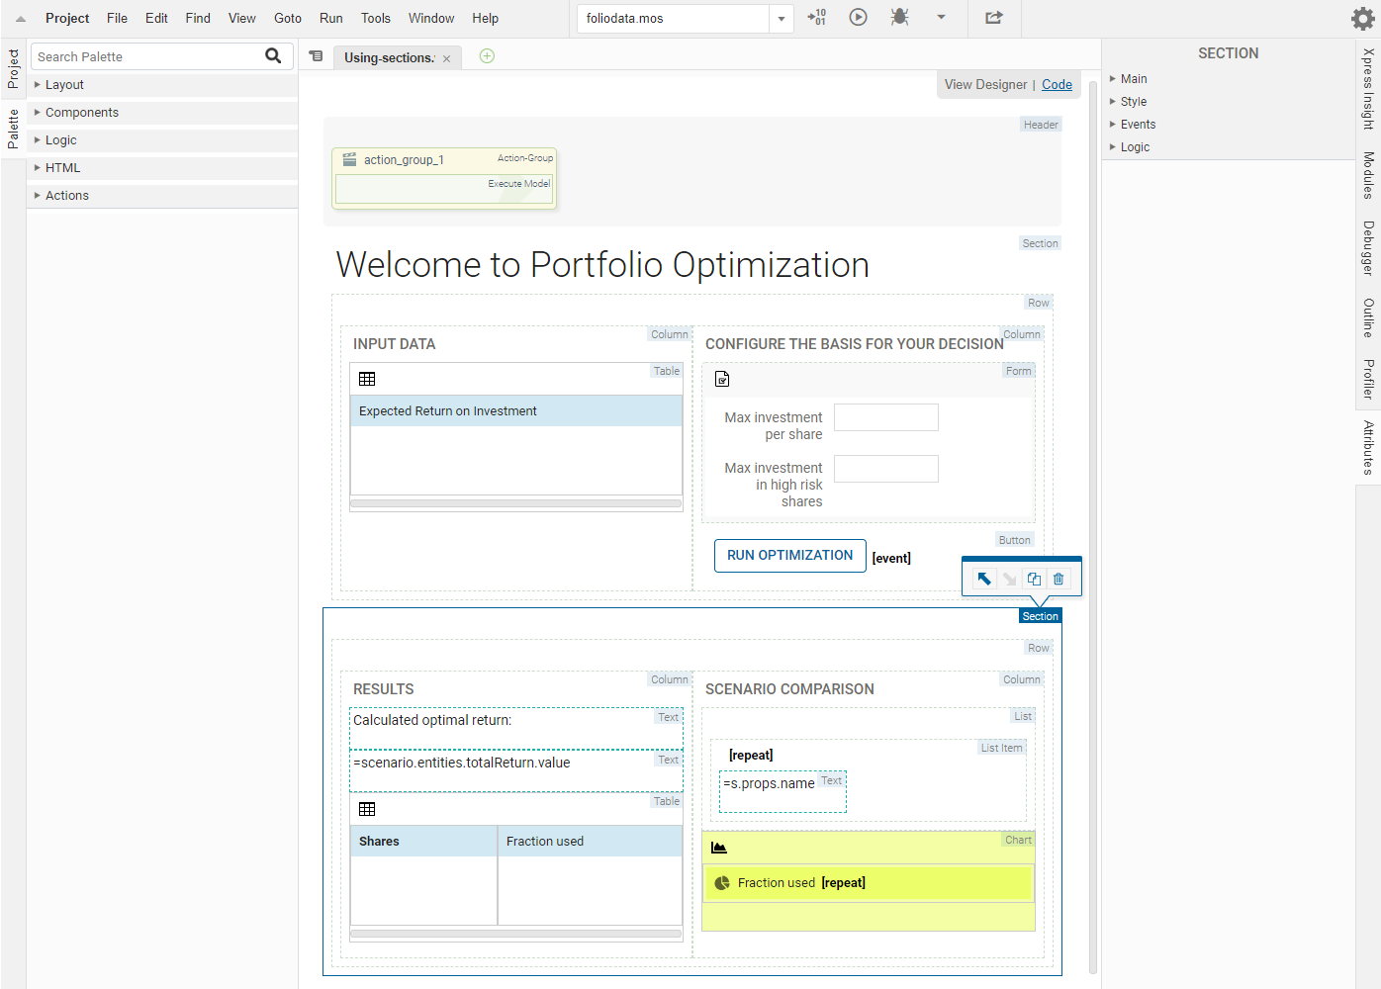Switch to the Debugger side tab
Image resolution: width=1381 pixels, height=989 pixels.
[x=1368, y=247]
